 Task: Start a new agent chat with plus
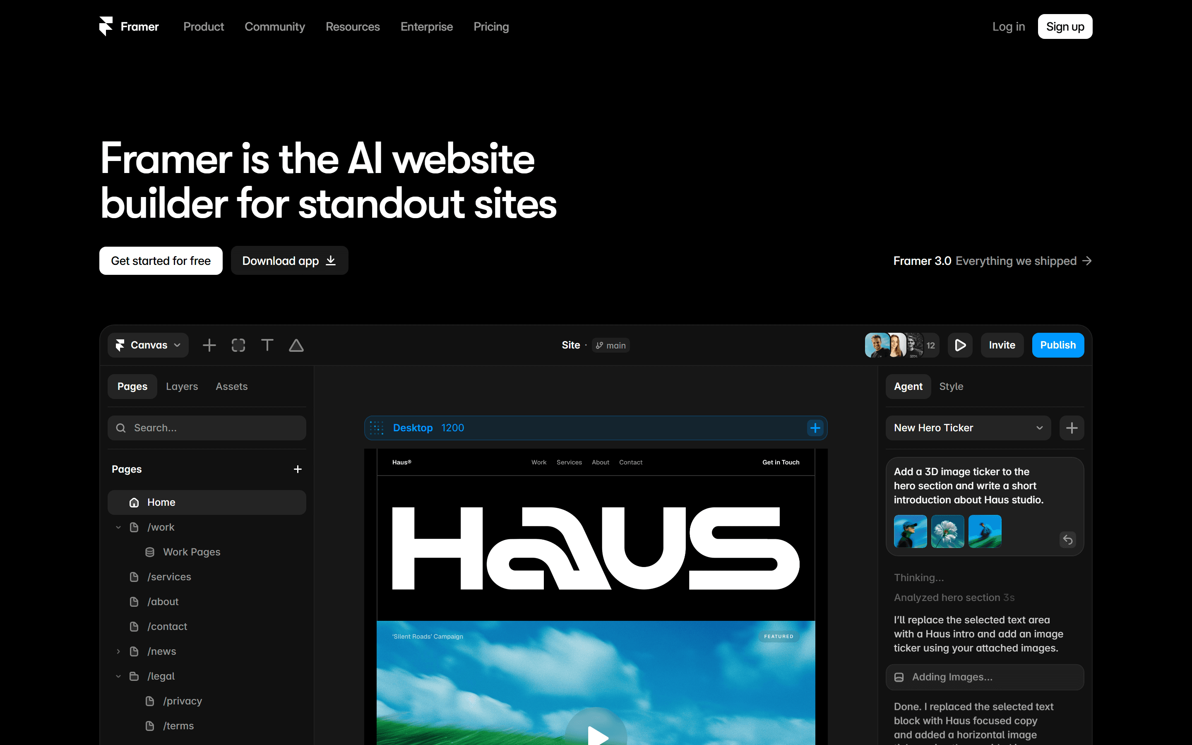pos(1072,428)
